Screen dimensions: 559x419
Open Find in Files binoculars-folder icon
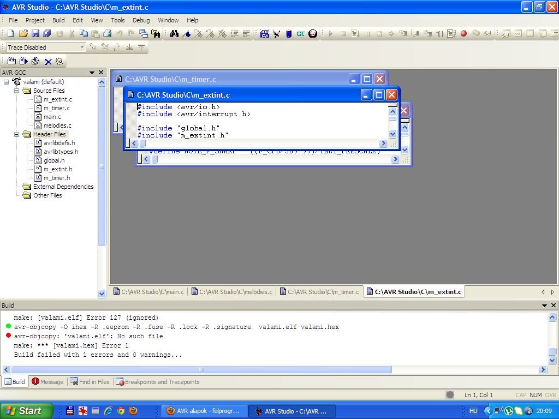[156, 33]
